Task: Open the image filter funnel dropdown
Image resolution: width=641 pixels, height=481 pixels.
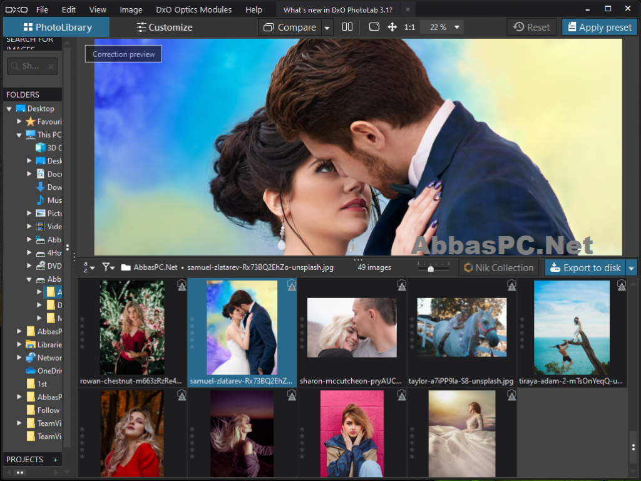Action: [108, 267]
